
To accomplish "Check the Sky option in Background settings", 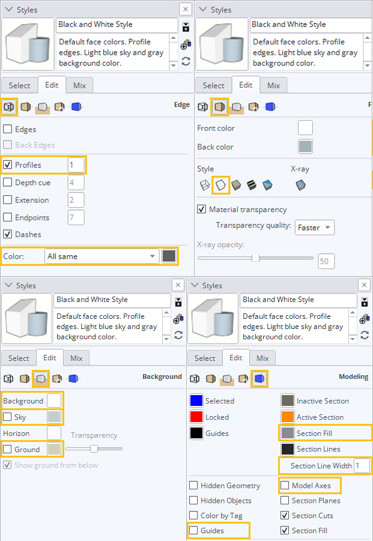I will [x=8, y=417].
